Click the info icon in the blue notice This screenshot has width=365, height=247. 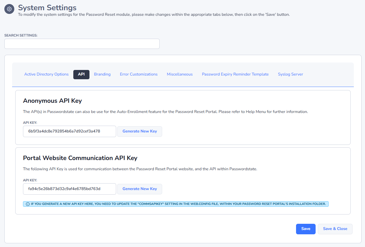tap(28, 204)
